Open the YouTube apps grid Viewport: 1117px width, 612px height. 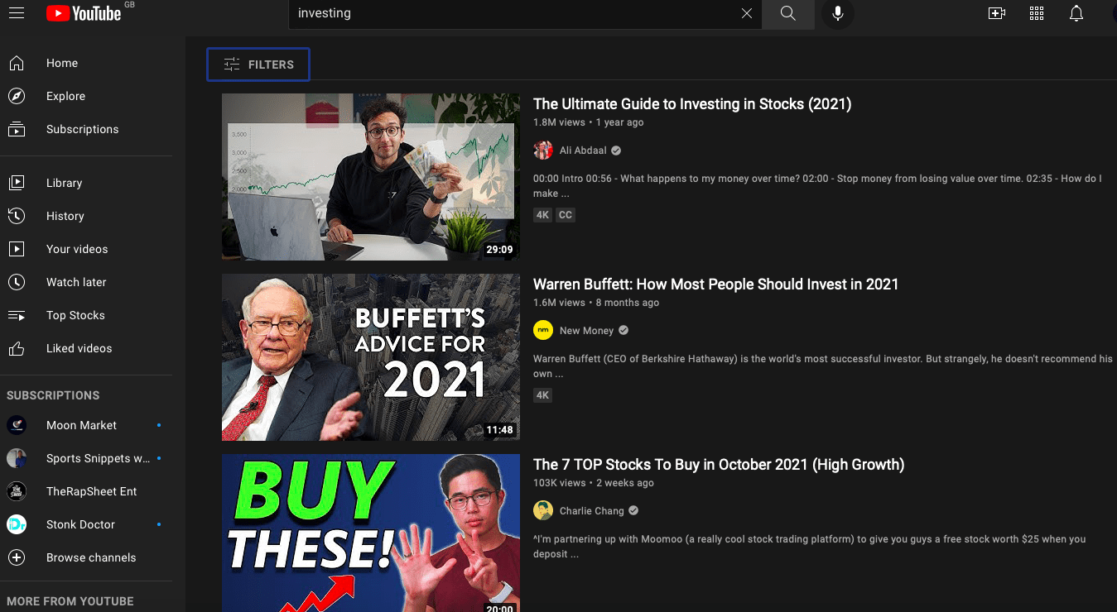(1037, 13)
